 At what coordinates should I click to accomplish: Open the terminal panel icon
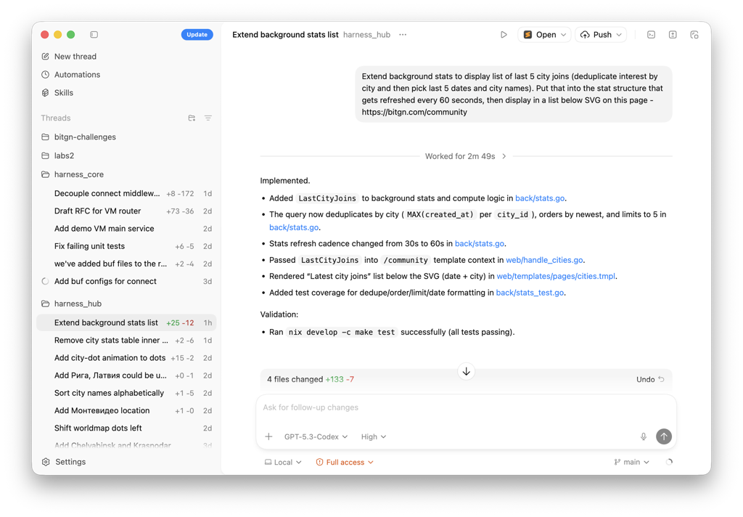[651, 35]
